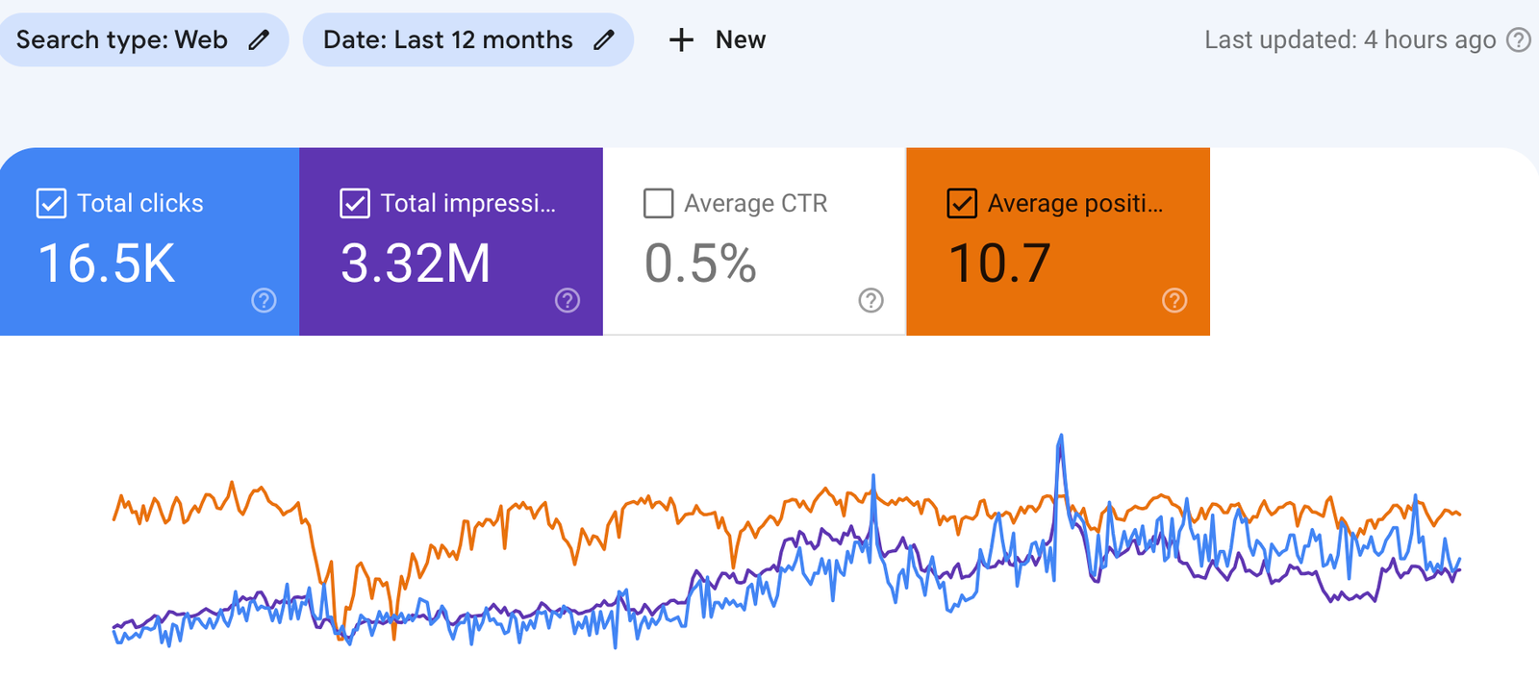Open help icon on Total impressions card
This screenshot has width=1539, height=679.
pos(568,300)
